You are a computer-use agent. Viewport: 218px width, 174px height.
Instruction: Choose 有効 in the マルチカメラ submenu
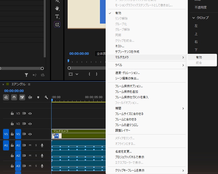(x=202, y=57)
